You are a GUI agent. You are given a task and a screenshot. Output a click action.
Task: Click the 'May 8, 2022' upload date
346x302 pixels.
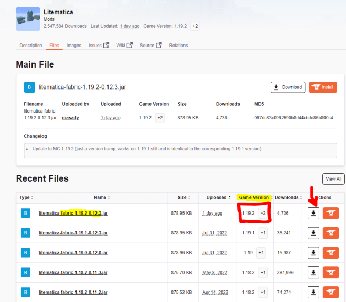click(215, 273)
